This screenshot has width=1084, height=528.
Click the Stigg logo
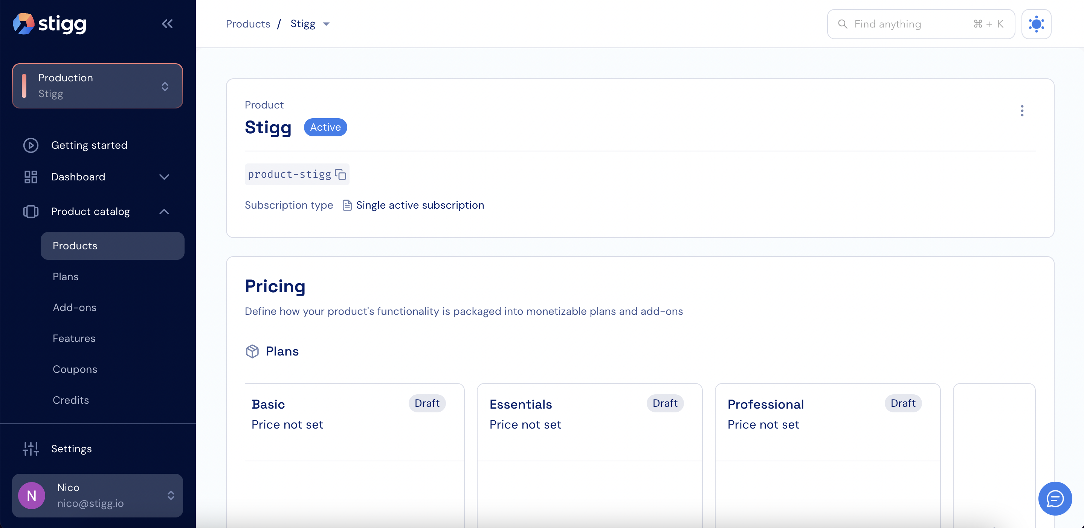[x=50, y=24]
